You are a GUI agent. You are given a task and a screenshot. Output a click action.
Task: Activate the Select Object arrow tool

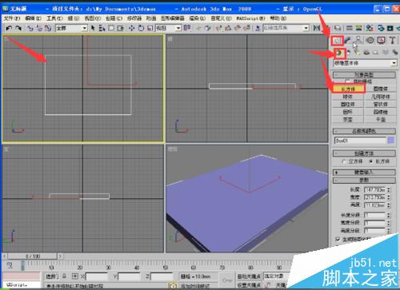point(93,28)
